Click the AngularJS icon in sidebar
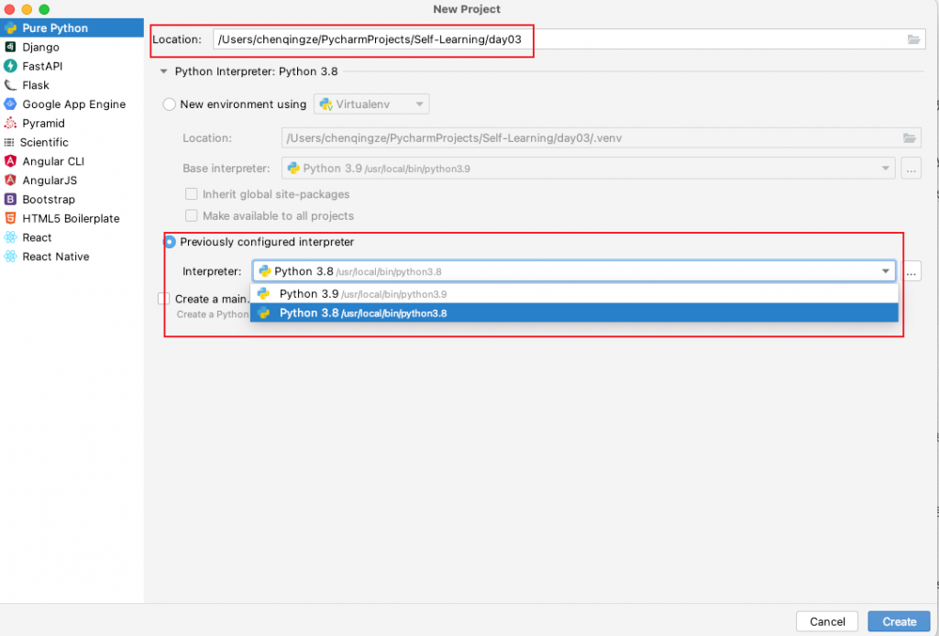 pyautogui.click(x=10, y=181)
